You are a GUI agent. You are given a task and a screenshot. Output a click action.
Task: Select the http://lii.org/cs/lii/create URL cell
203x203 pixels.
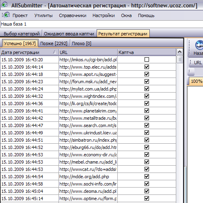click(88, 104)
